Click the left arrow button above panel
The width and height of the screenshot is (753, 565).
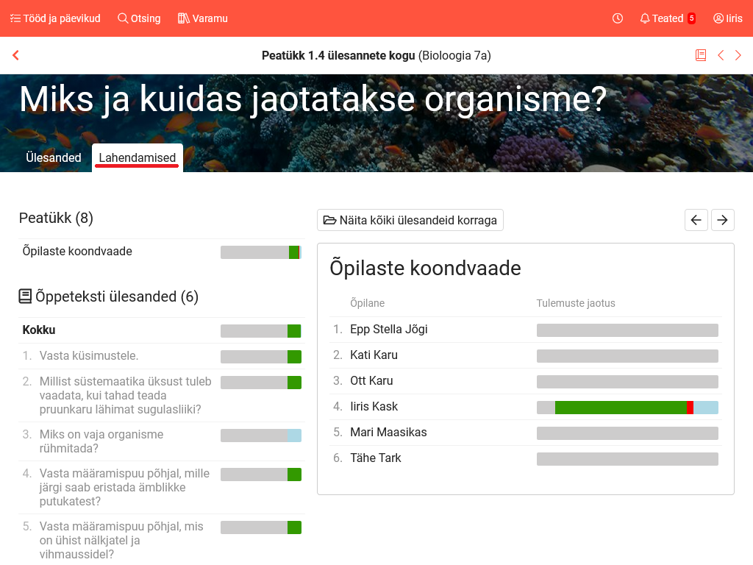point(696,220)
